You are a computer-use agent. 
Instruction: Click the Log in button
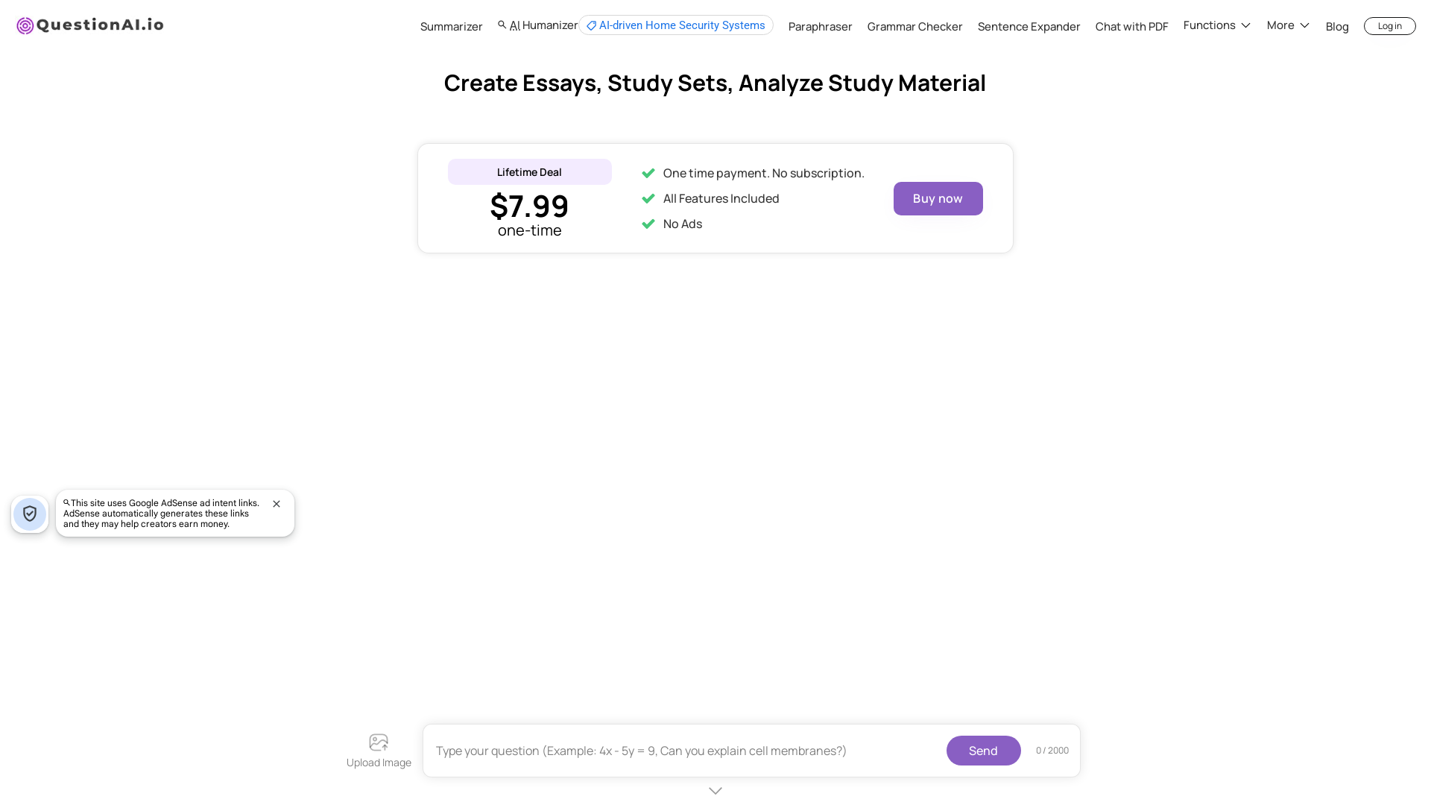click(x=1389, y=26)
